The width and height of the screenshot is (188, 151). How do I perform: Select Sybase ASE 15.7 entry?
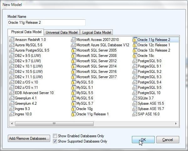148,109
